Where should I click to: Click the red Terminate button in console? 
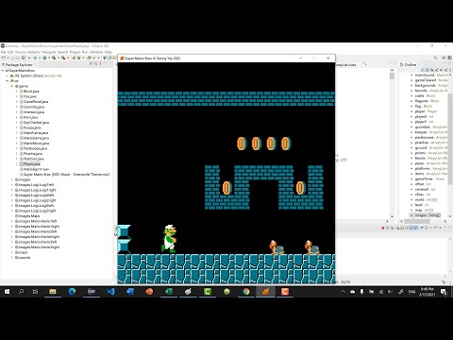(383, 228)
